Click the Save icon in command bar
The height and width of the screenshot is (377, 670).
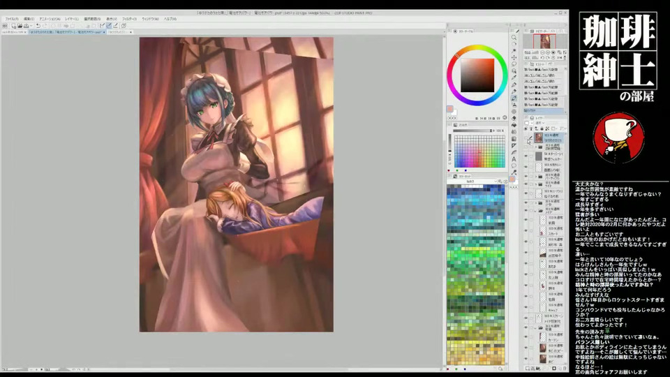26,26
